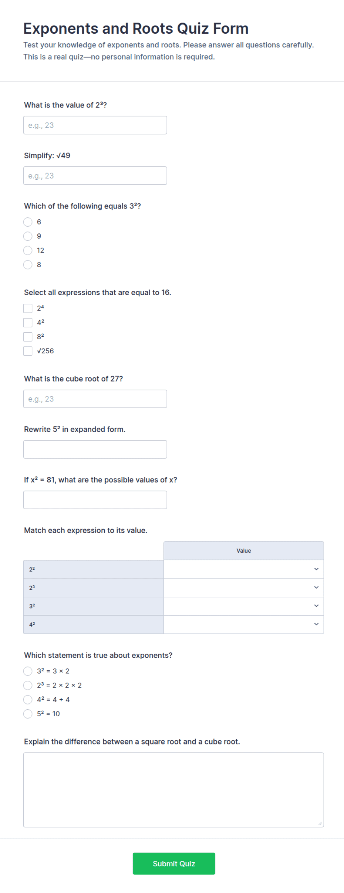Image resolution: width=344 pixels, height=893 pixels.
Task: Check the √256 checkbox
Action: tap(28, 351)
